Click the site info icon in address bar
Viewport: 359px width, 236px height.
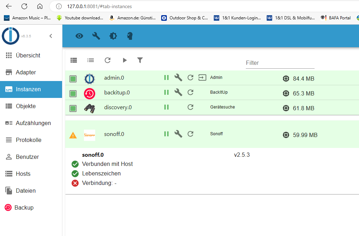(x=59, y=6)
